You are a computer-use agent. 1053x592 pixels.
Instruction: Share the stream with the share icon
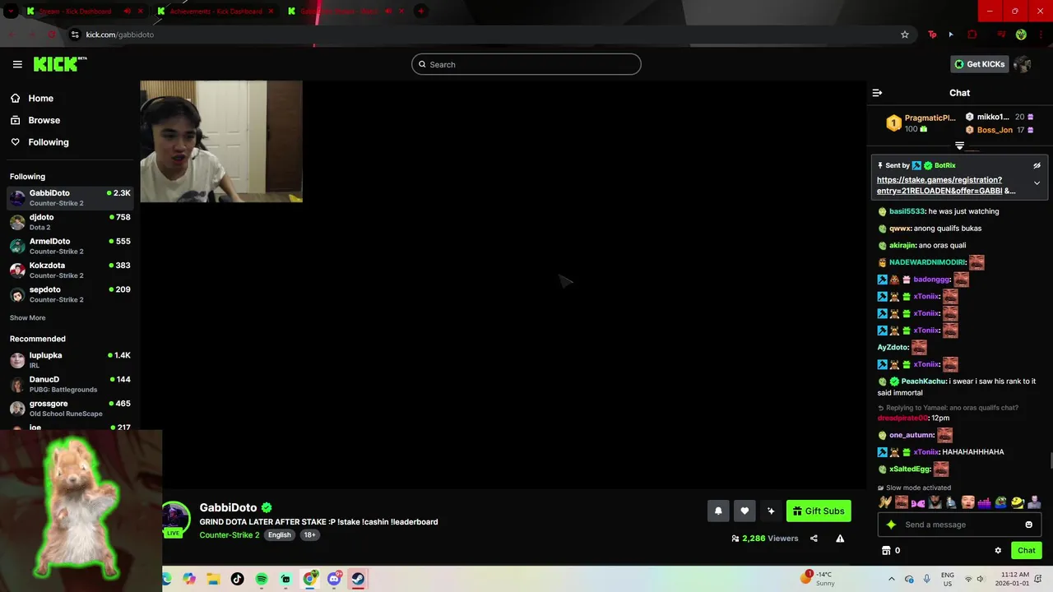[814, 539]
